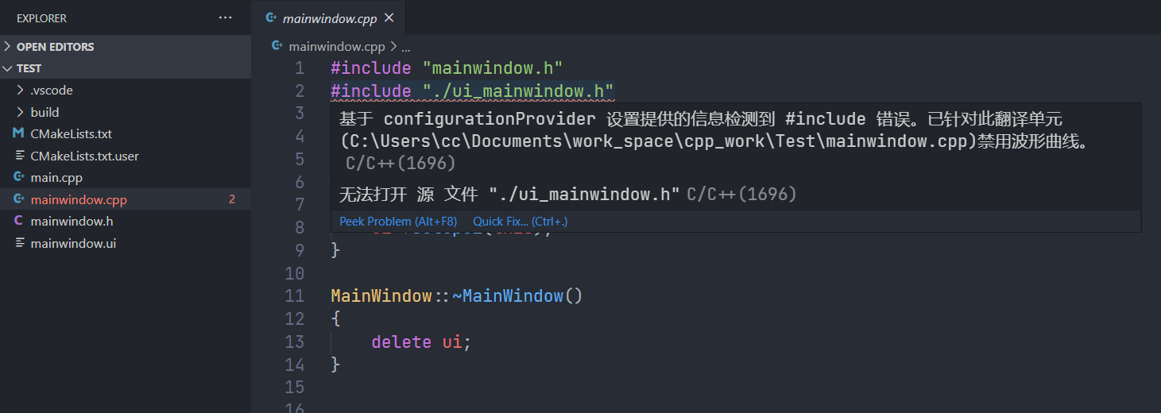Viewport: 1161px width, 413px height.
Task: Click mainwindow.cpp in the breadcrumb
Action: click(337, 47)
